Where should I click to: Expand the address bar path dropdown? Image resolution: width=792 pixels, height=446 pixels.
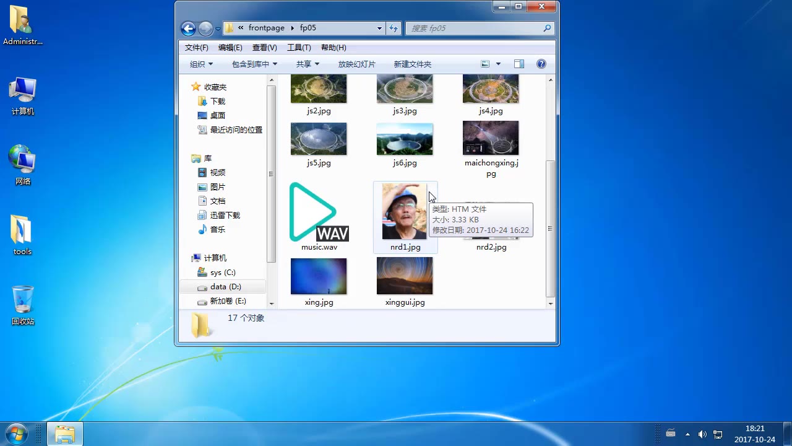[x=380, y=28]
